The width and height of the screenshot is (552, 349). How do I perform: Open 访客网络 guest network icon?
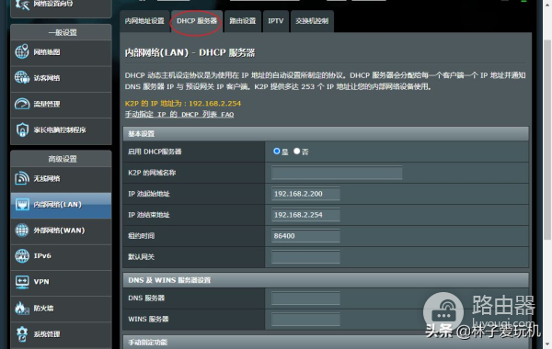[x=22, y=78]
